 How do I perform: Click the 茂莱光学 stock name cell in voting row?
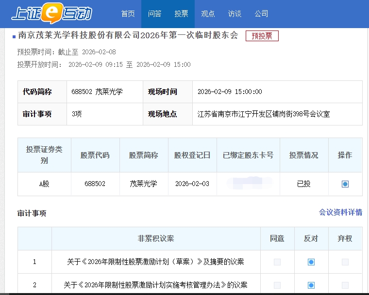(x=144, y=184)
